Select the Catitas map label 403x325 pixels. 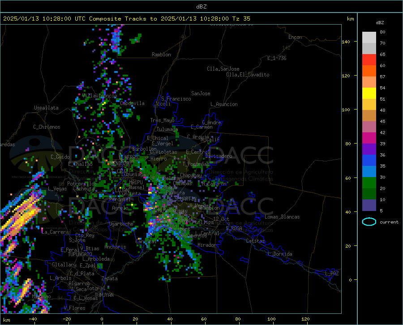pyautogui.click(x=256, y=241)
